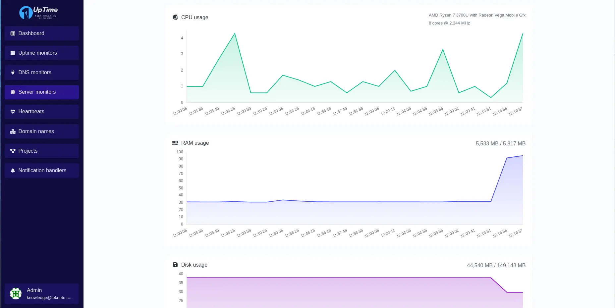Open Notification handlers bell icon
Viewport: 615px width, 308px height.
13,170
